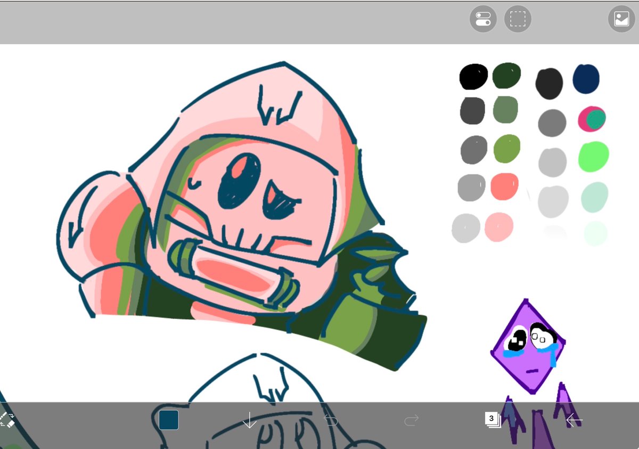Open the dashed selection area tool
Screen dimensions: 639x449
coord(518,19)
